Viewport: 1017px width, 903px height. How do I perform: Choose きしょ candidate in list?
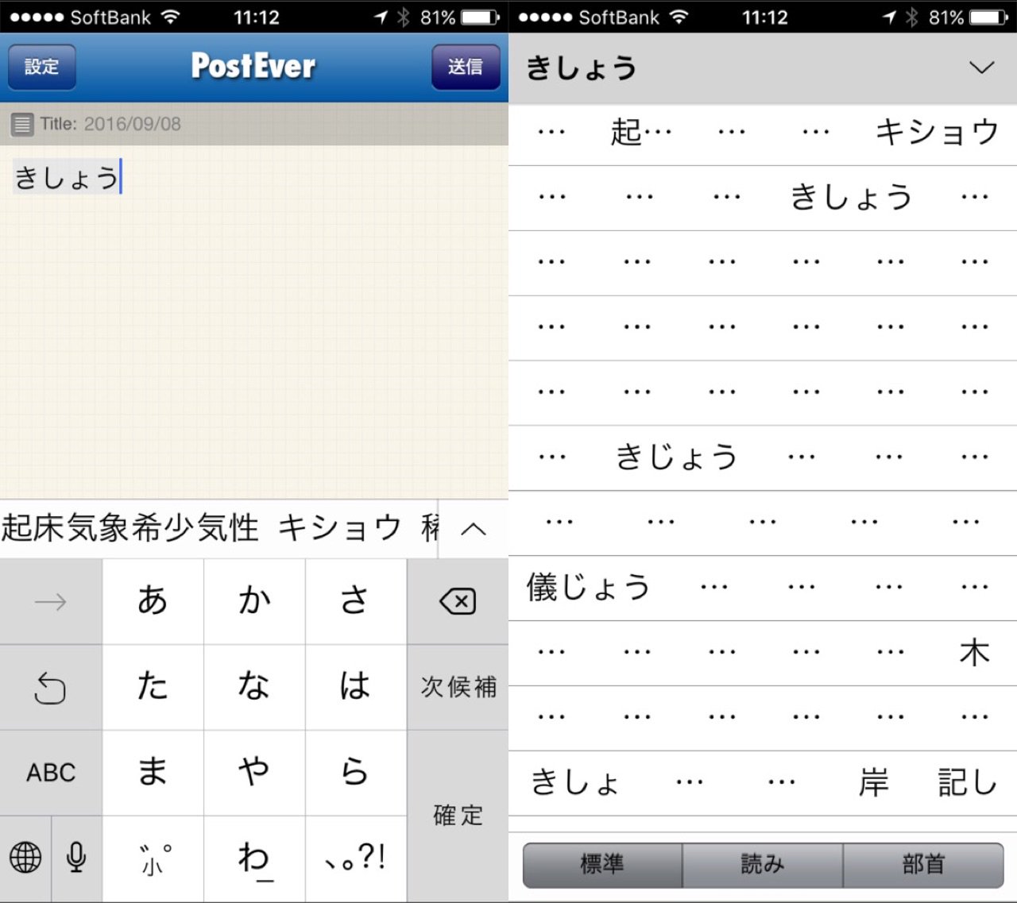[574, 783]
